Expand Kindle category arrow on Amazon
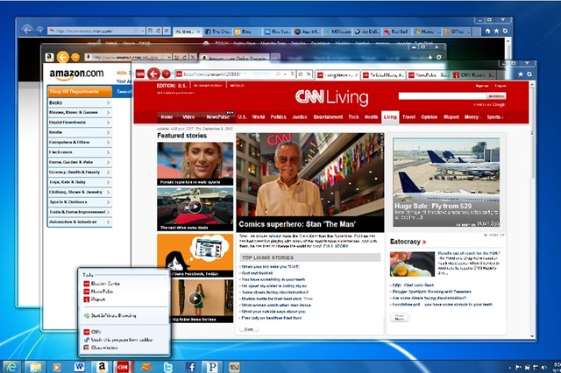Screen dimensions: 561x373 pos(108,132)
